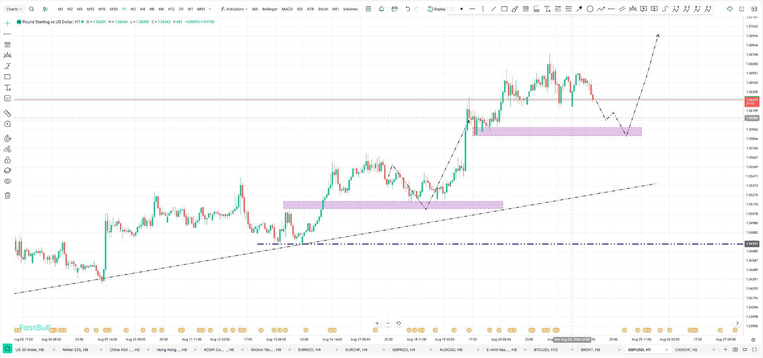Toggle hide all drawings eye icon

tap(7, 181)
